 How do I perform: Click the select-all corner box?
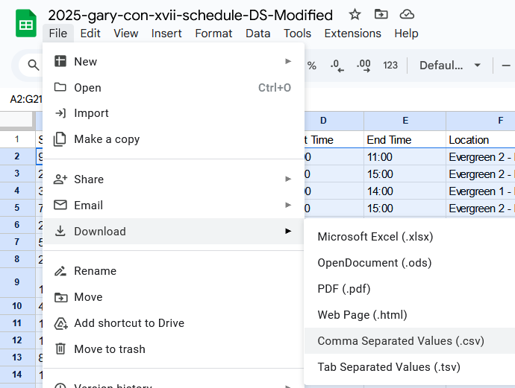(17, 120)
